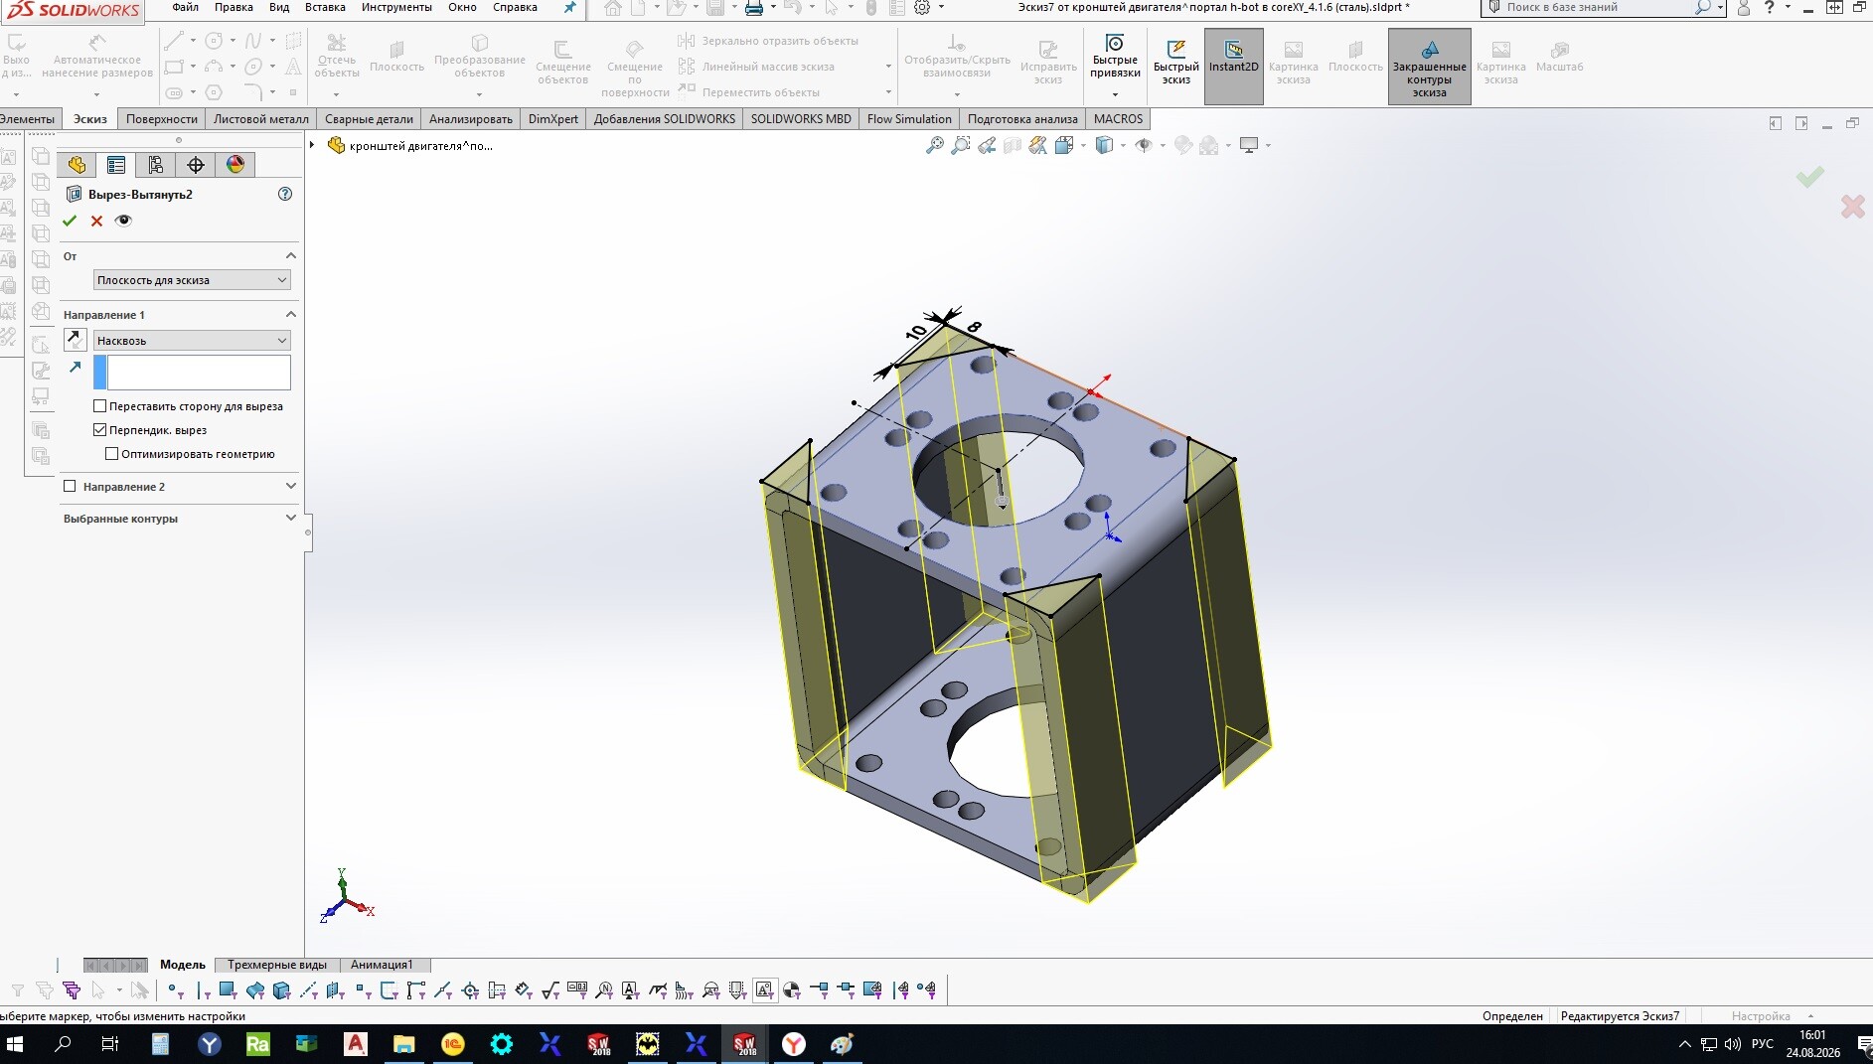This screenshot has width=1873, height=1064.
Task: Click the Previous View icon
Action: 987,146
